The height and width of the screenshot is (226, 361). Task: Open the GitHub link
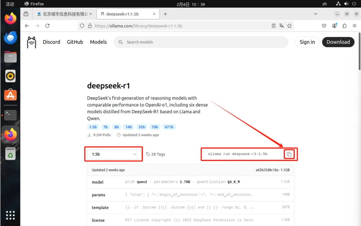click(75, 42)
